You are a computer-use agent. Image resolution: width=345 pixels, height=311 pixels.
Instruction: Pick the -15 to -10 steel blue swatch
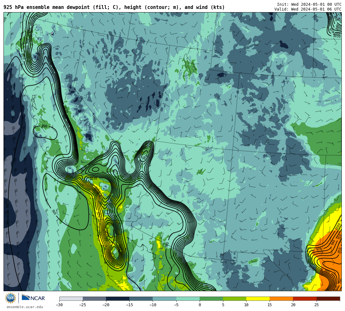click(141, 299)
